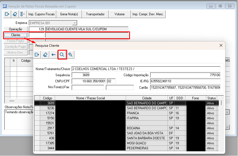Image resolution: width=238 pixels, height=156 pixels.
Task: Click the Operação button
Action: pyautogui.click(x=16, y=29)
